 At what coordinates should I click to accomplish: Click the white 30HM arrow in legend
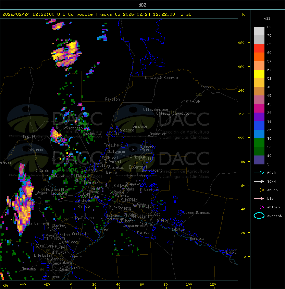pos(259,181)
